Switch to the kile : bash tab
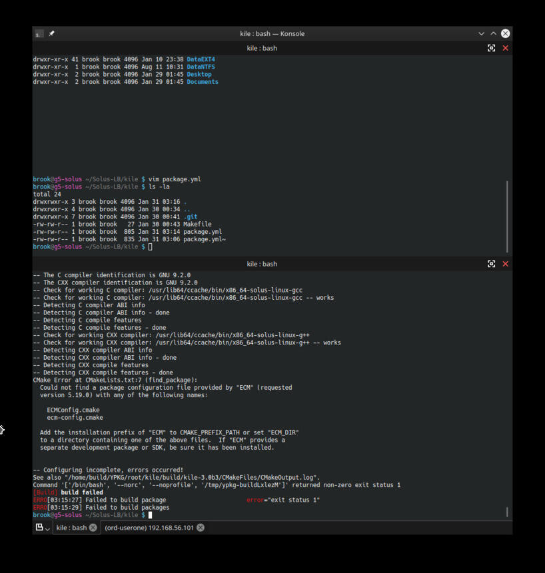The height and width of the screenshot is (573, 545). 72,528
